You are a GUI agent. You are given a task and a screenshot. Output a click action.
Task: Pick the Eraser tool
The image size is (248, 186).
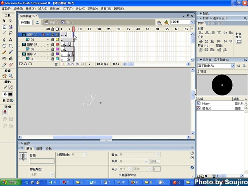coord(10,64)
